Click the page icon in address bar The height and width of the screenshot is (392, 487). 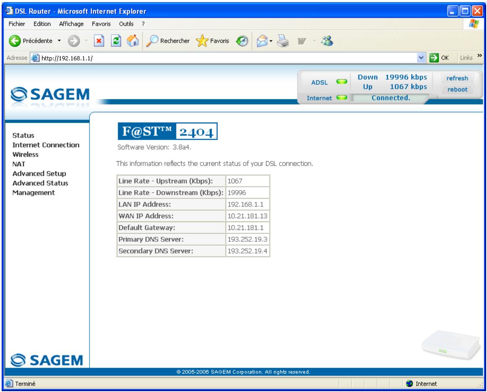(x=36, y=57)
